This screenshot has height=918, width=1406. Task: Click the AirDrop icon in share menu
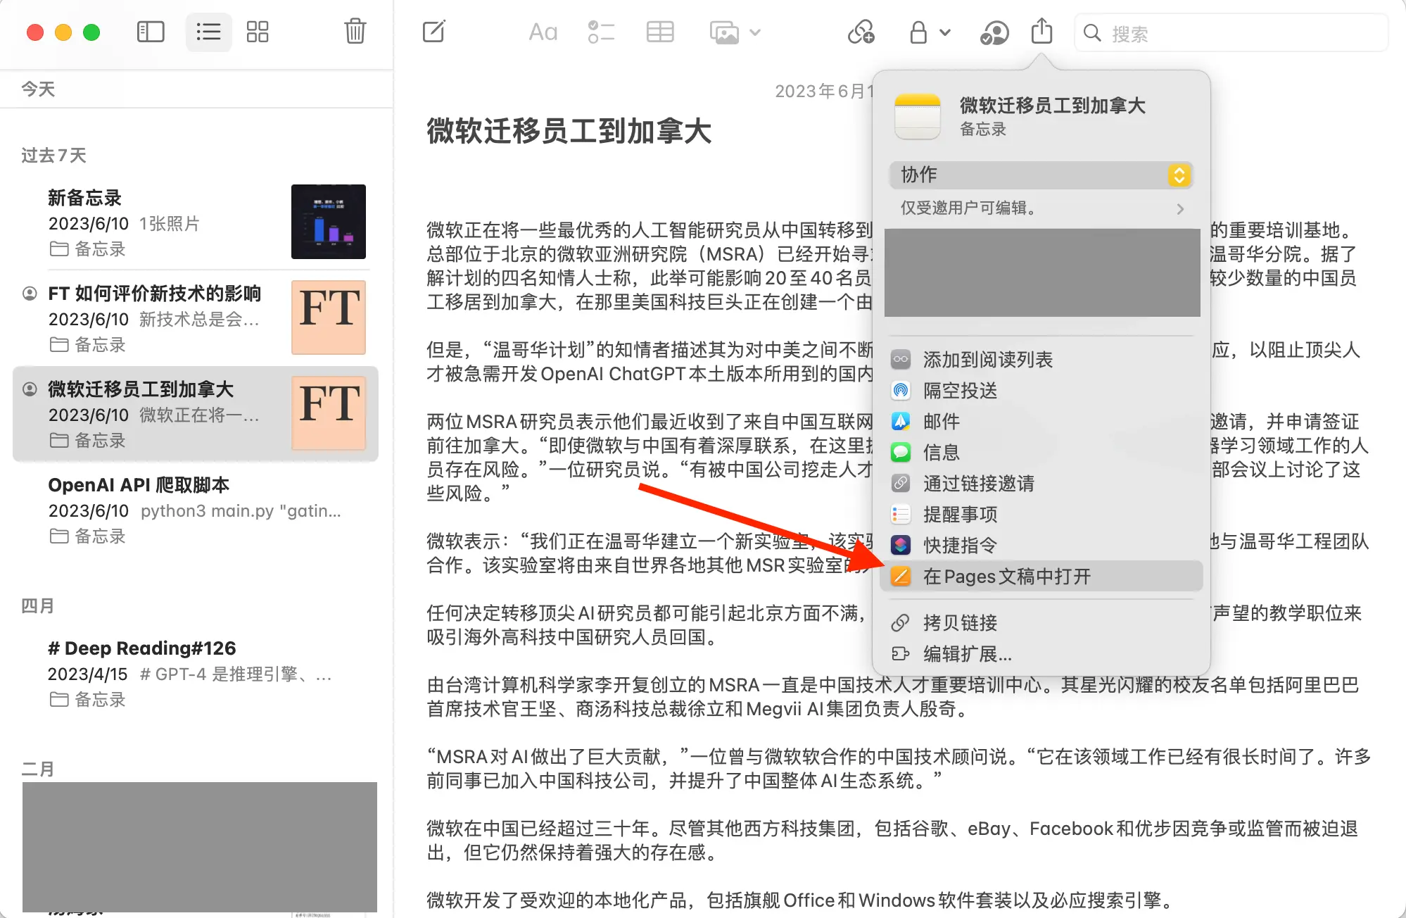[901, 391]
